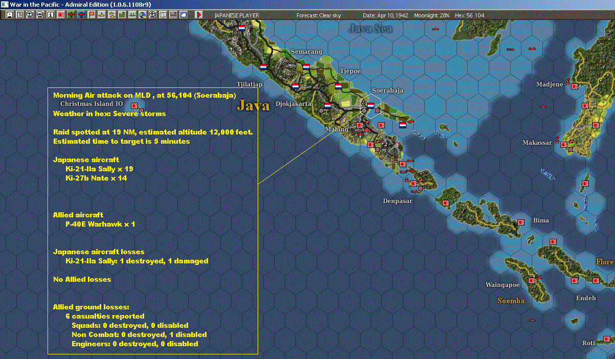Select the Japanese flag base at Bima
Viewport: 615px width, 359px height.
click(x=521, y=222)
